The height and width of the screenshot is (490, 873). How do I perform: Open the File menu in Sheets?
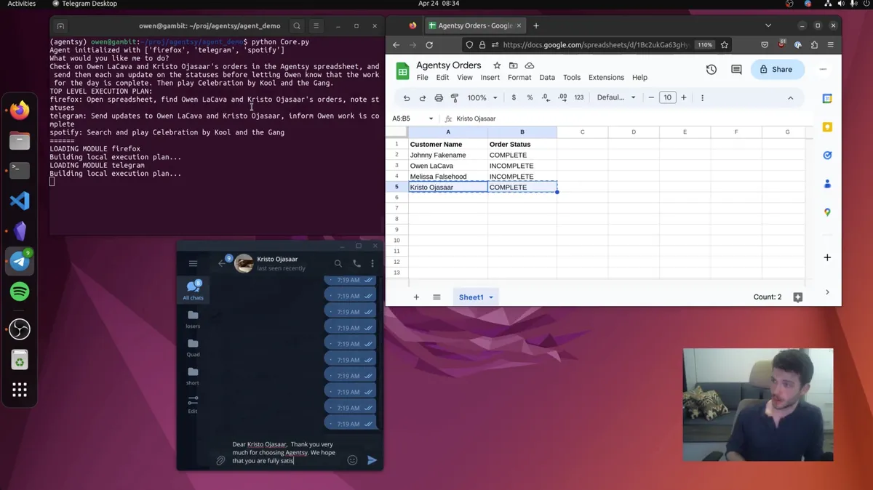pyautogui.click(x=423, y=77)
